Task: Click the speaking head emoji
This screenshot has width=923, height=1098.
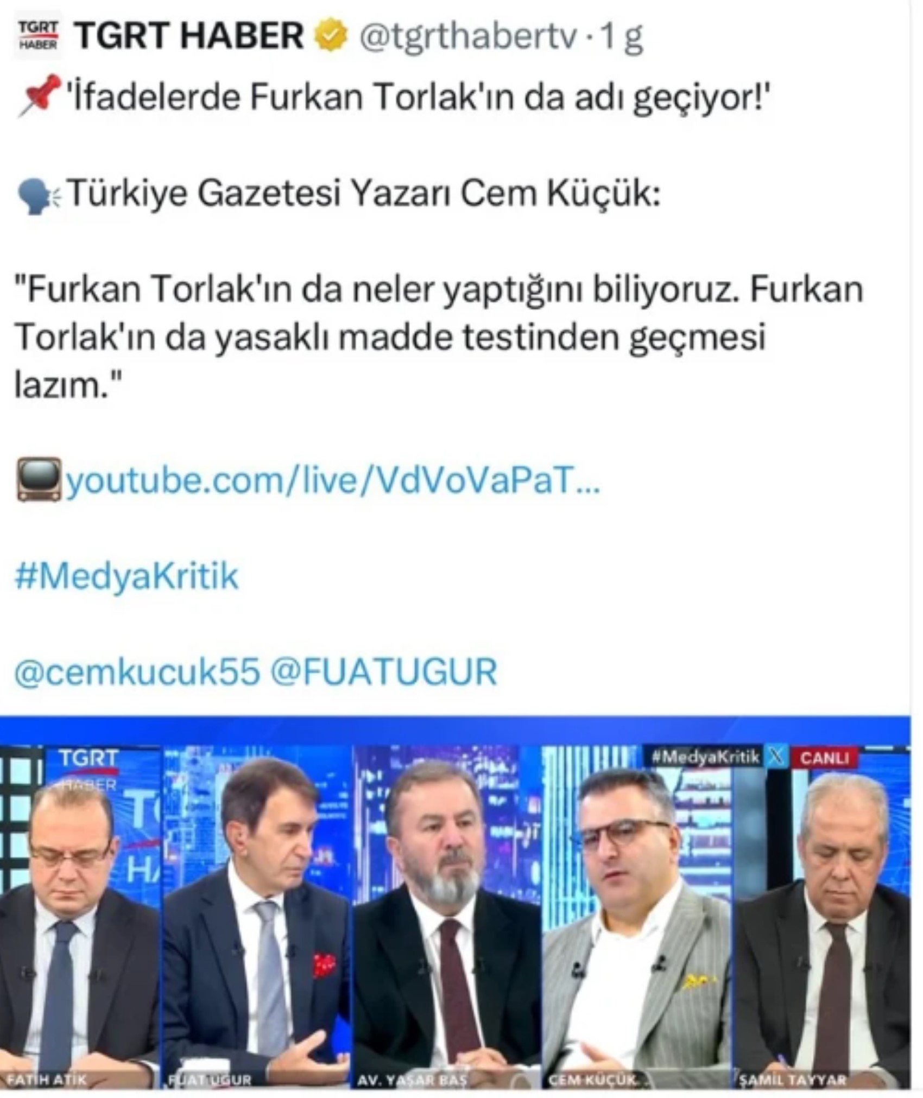Action: click(x=39, y=195)
